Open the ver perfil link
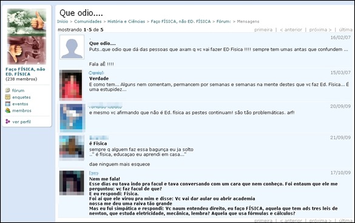 [21, 122]
